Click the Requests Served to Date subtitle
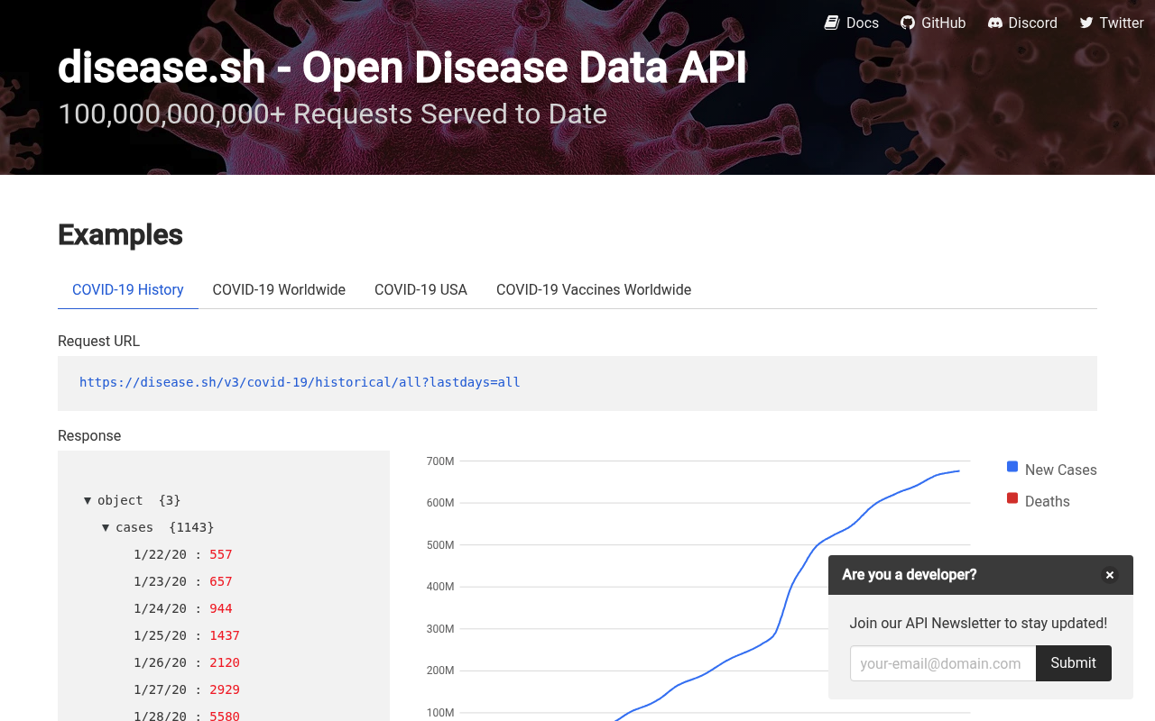This screenshot has height=721, width=1155. [x=332, y=114]
